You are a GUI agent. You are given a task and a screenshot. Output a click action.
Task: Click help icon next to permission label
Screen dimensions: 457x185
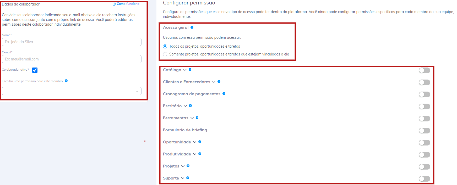66,81
